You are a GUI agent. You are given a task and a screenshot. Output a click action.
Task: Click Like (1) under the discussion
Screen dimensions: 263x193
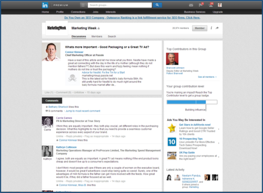49,93
